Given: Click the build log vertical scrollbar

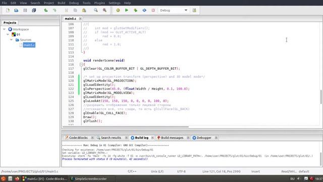Looking at the screenshot, I should coord(321,159).
